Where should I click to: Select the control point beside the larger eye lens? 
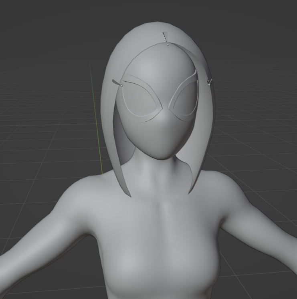[121, 86]
